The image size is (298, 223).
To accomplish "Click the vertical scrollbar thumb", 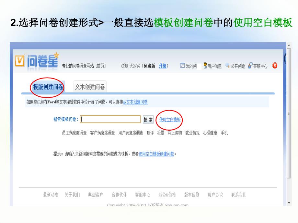I will click(289, 113).
